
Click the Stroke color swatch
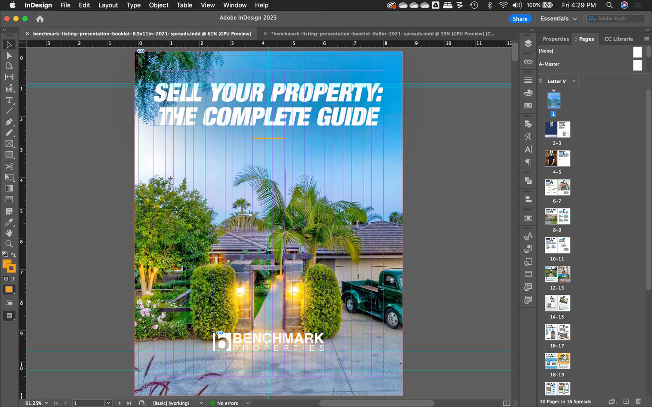[x=11, y=268]
